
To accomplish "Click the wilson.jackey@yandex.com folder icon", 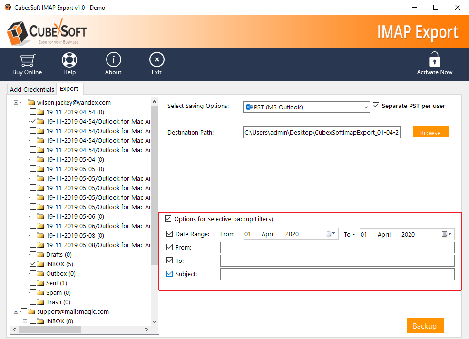I will [31, 103].
